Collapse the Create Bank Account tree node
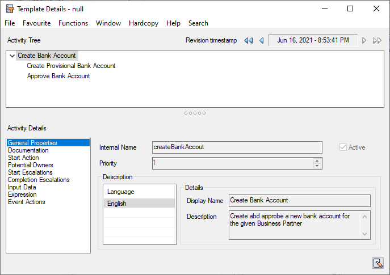 point(12,56)
